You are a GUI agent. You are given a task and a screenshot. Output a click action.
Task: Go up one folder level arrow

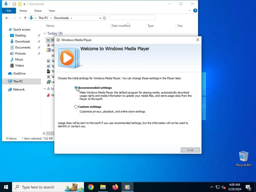pyautogui.click(x=25, y=18)
